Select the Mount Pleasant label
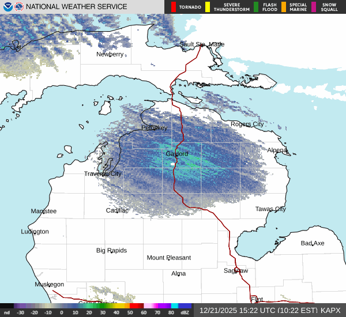Image resolution: width=346 pixels, height=317 pixels. [x=168, y=258]
